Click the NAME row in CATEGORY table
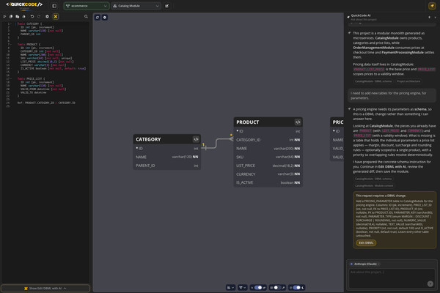 167,157
